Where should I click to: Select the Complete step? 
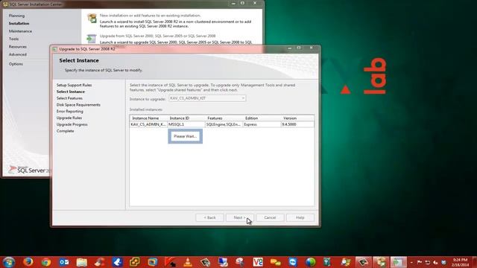click(x=65, y=131)
